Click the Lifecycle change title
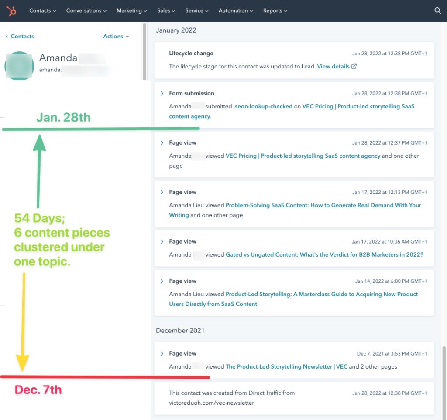The width and height of the screenshot is (447, 420). click(191, 53)
